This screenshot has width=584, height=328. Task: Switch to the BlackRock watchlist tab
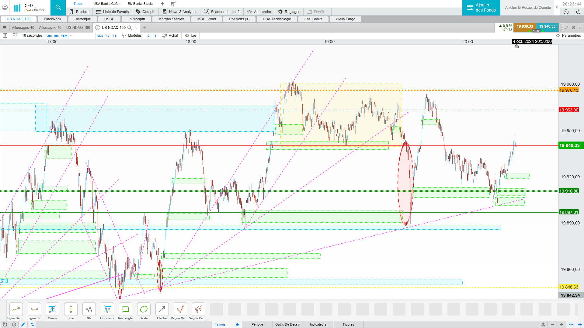pos(52,19)
